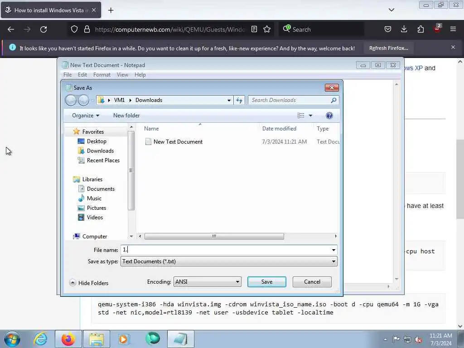This screenshot has height=348, width=464.
Task: List all tabs with the chevron
Action: [x=391, y=10]
